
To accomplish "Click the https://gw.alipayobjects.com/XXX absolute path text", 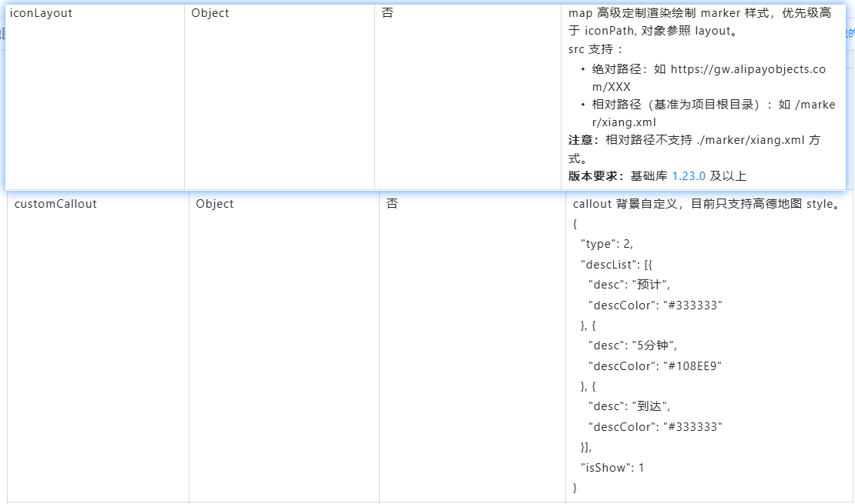I will pos(709,78).
